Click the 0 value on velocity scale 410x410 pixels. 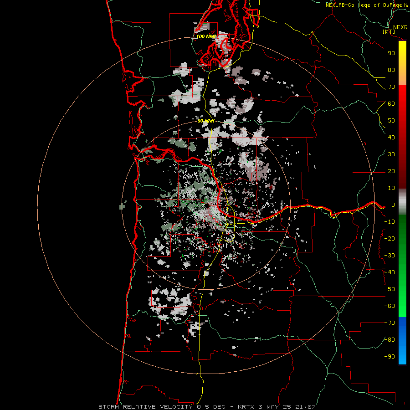[x=393, y=205]
